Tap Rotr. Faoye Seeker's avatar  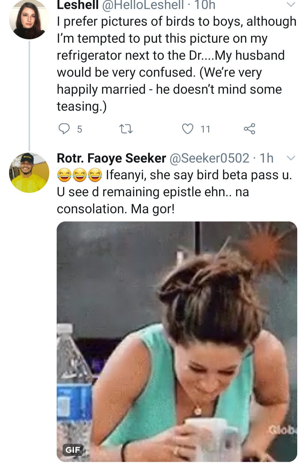[29, 173]
